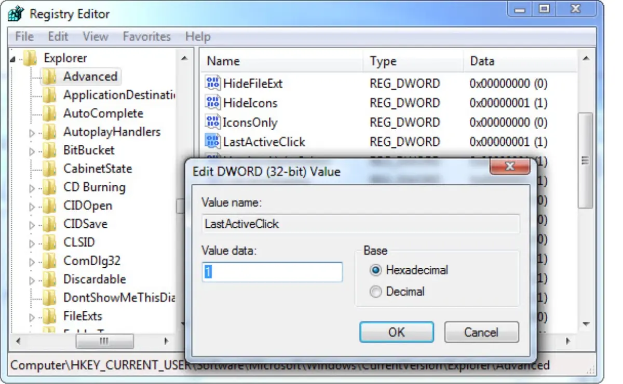
Task: Open the View menu
Action: (x=95, y=36)
